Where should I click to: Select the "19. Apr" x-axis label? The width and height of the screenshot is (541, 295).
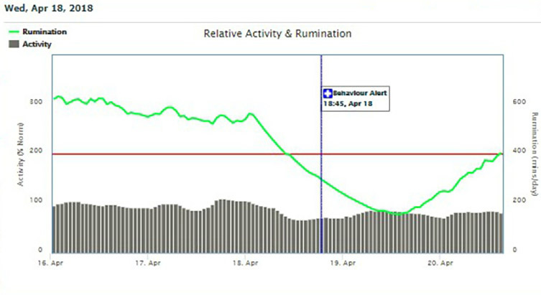click(x=343, y=263)
